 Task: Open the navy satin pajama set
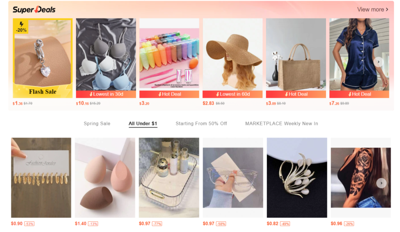point(359,54)
